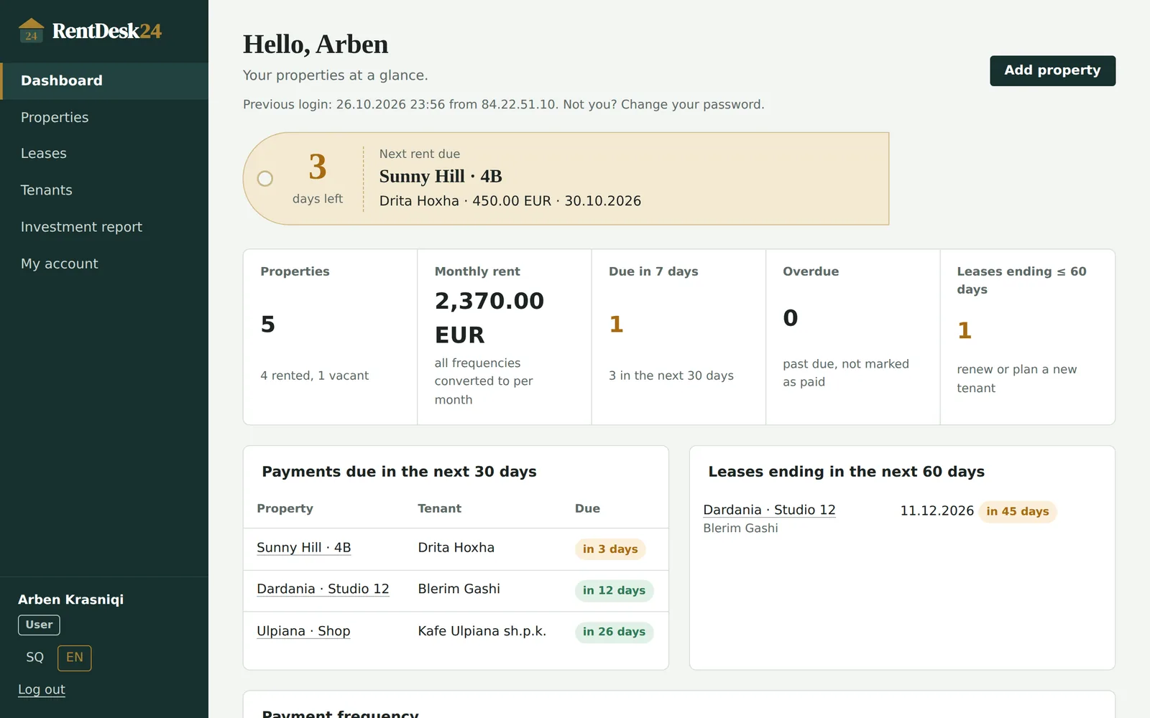Click the Arben Krasniqi user name
Image resolution: width=1150 pixels, height=718 pixels.
[71, 600]
